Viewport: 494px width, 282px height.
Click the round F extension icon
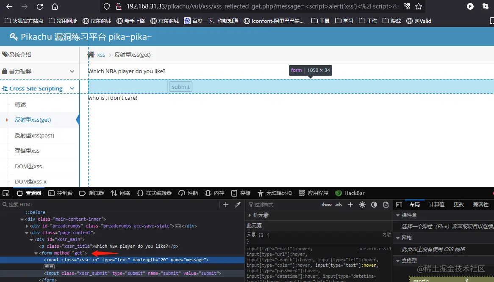click(470, 7)
